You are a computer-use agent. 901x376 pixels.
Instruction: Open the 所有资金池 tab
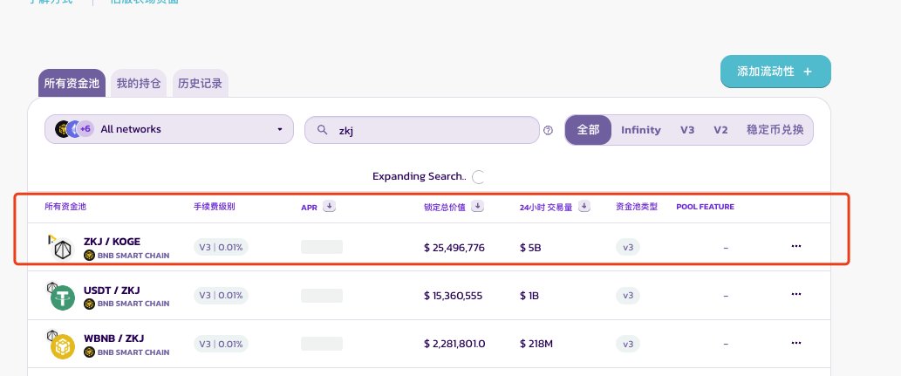[x=72, y=84]
